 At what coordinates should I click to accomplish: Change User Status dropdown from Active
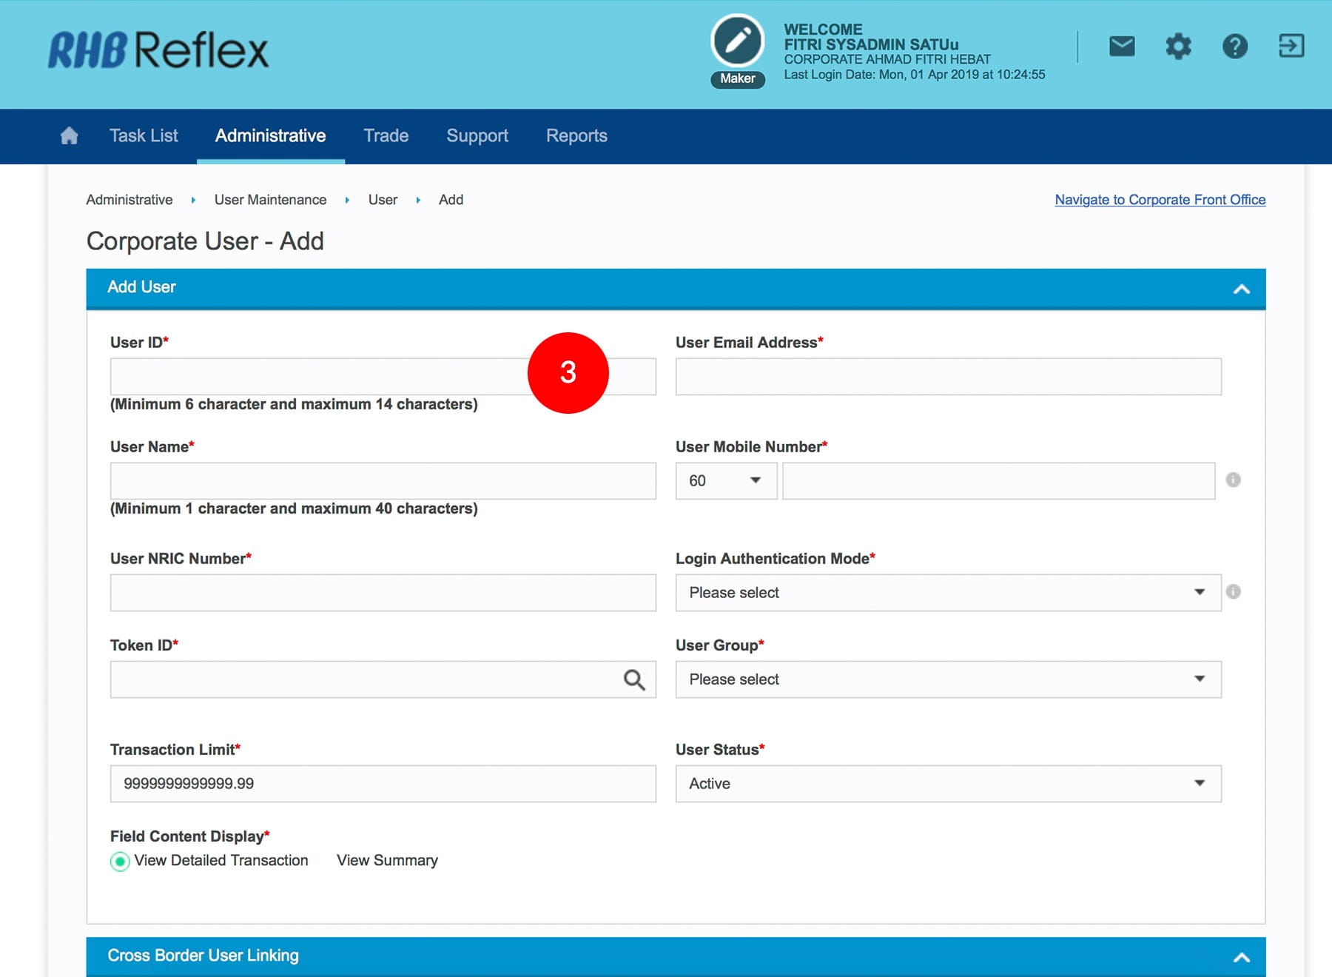[x=947, y=783]
